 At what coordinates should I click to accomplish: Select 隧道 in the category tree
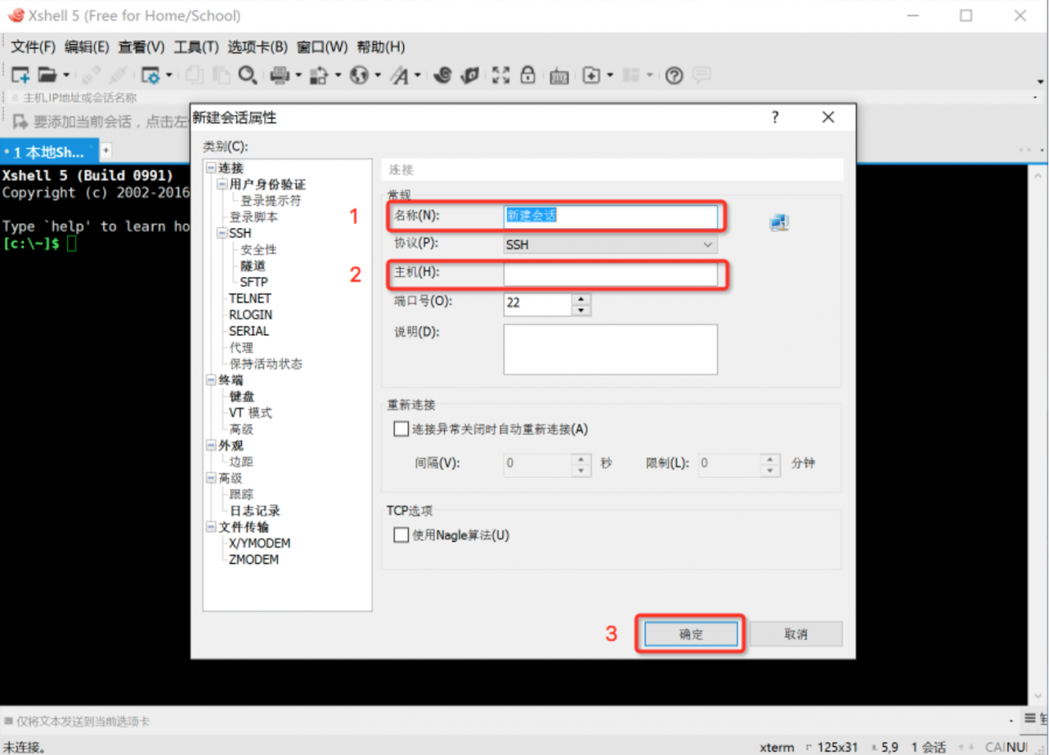pos(253,266)
